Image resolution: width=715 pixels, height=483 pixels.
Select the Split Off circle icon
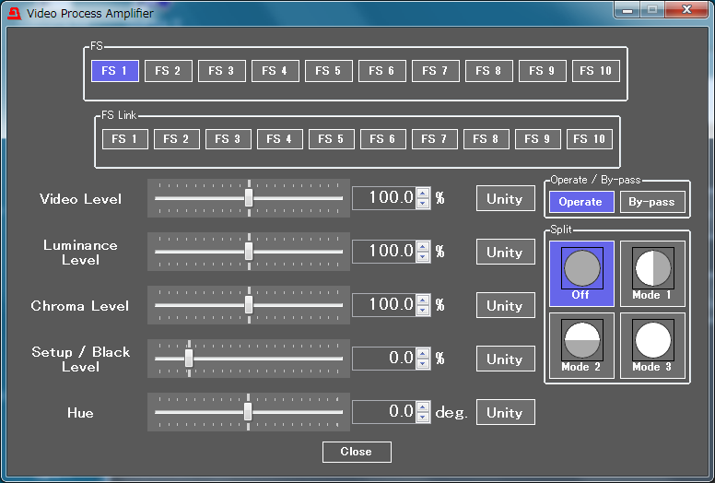[x=580, y=268]
